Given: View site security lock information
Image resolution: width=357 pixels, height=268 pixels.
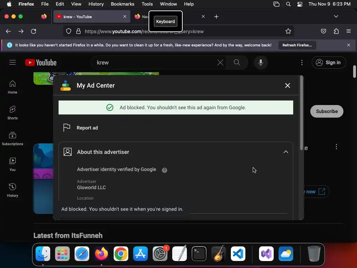Looking at the screenshot, I should point(78,31).
